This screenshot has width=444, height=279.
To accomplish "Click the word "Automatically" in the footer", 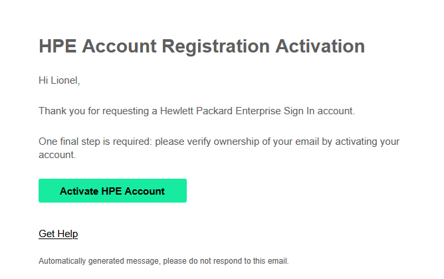I will [62, 260].
